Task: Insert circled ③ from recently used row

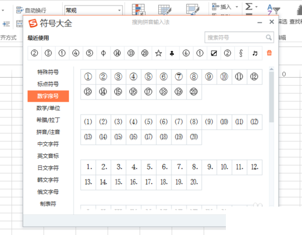Action: tap(48, 53)
